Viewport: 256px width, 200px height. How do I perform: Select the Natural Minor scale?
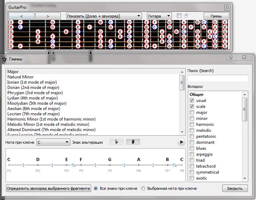click(x=93, y=77)
